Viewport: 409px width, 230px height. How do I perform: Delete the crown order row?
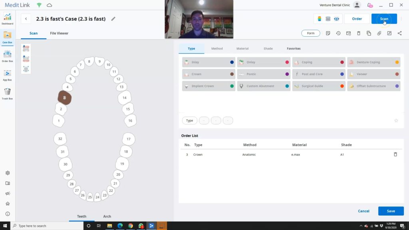(x=395, y=155)
